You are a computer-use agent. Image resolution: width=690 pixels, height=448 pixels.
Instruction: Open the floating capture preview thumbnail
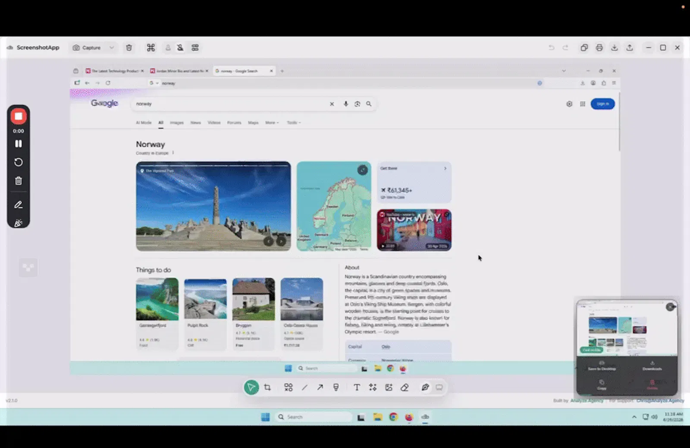click(627, 328)
